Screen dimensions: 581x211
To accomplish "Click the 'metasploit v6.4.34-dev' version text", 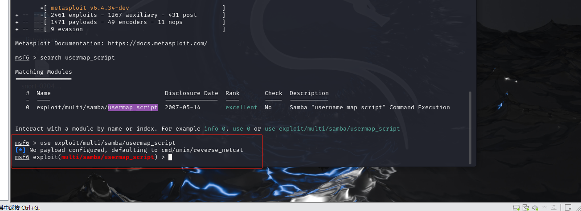I will pos(90,8).
